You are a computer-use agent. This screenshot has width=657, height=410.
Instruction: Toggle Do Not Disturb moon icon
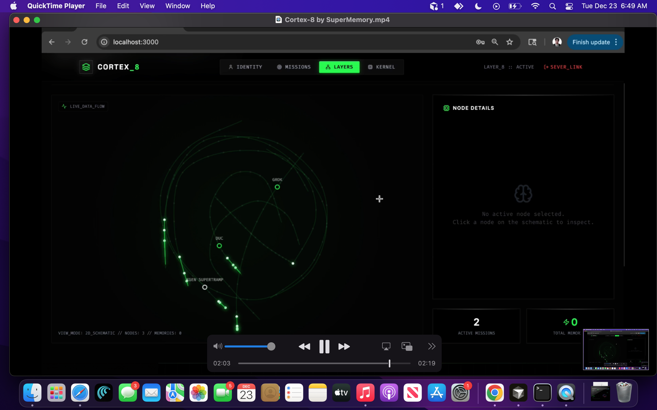(x=478, y=6)
